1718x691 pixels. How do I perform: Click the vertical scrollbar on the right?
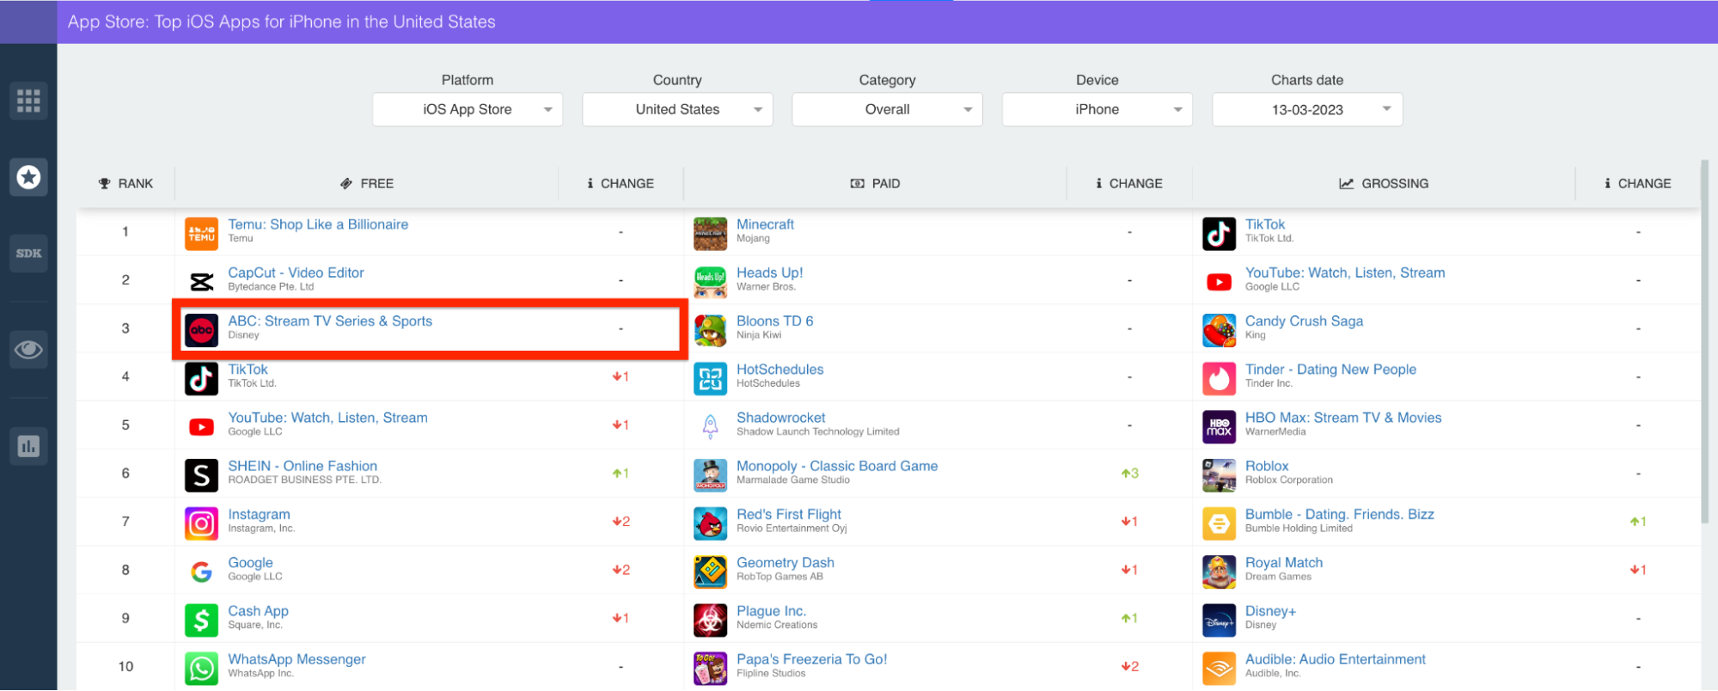pyautogui.click(x=1705, y=341)
